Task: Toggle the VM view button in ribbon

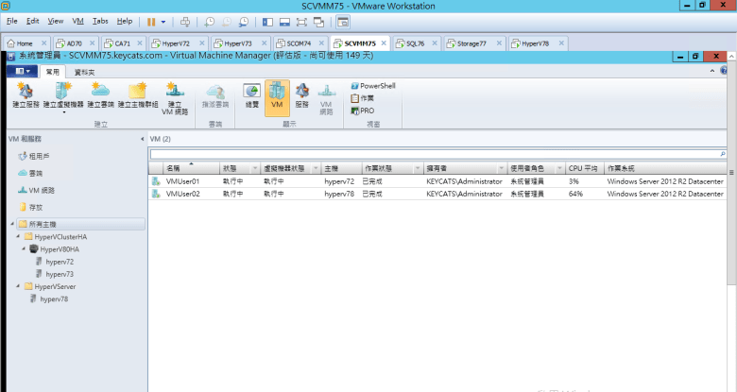Action: [x=277, y=95]
